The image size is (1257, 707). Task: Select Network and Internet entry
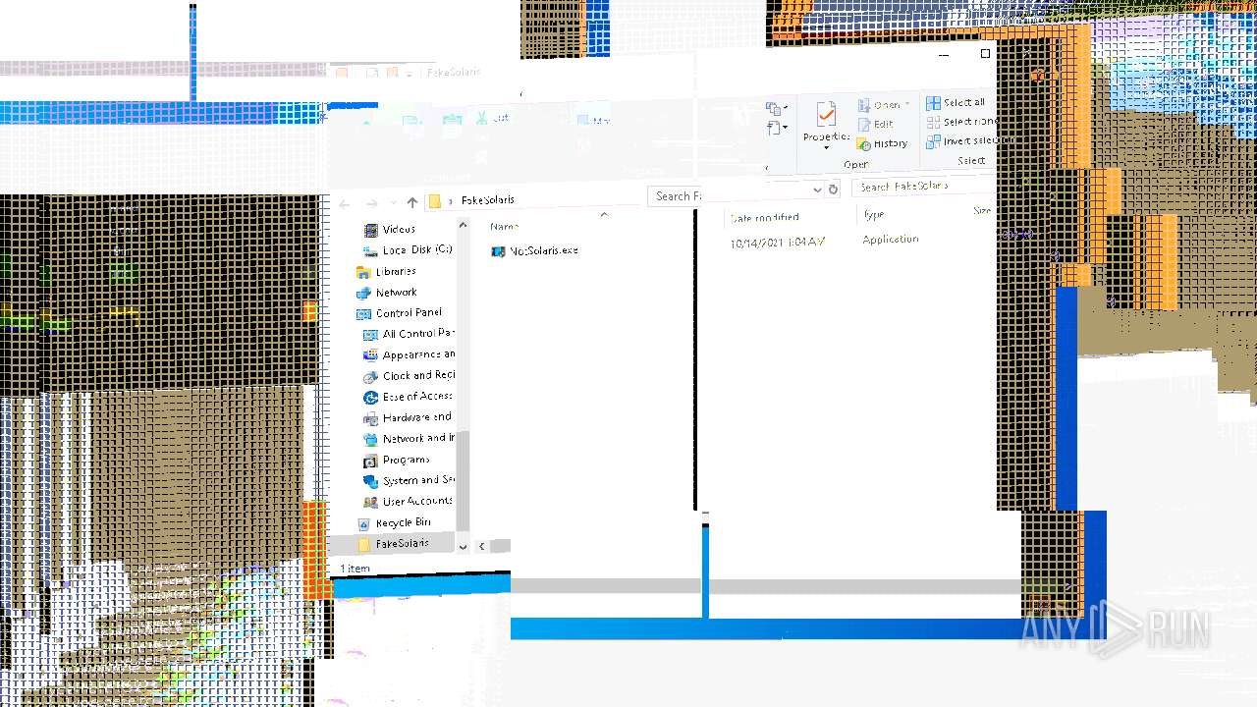coord(409,438)
